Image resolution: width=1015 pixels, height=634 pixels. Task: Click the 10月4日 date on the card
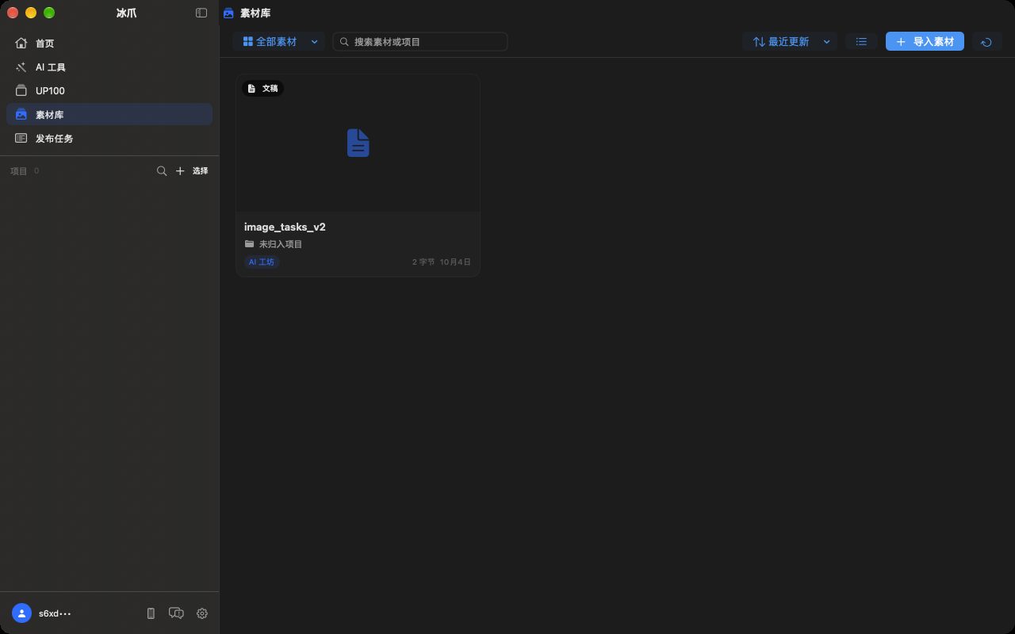[x=455, y=262]
